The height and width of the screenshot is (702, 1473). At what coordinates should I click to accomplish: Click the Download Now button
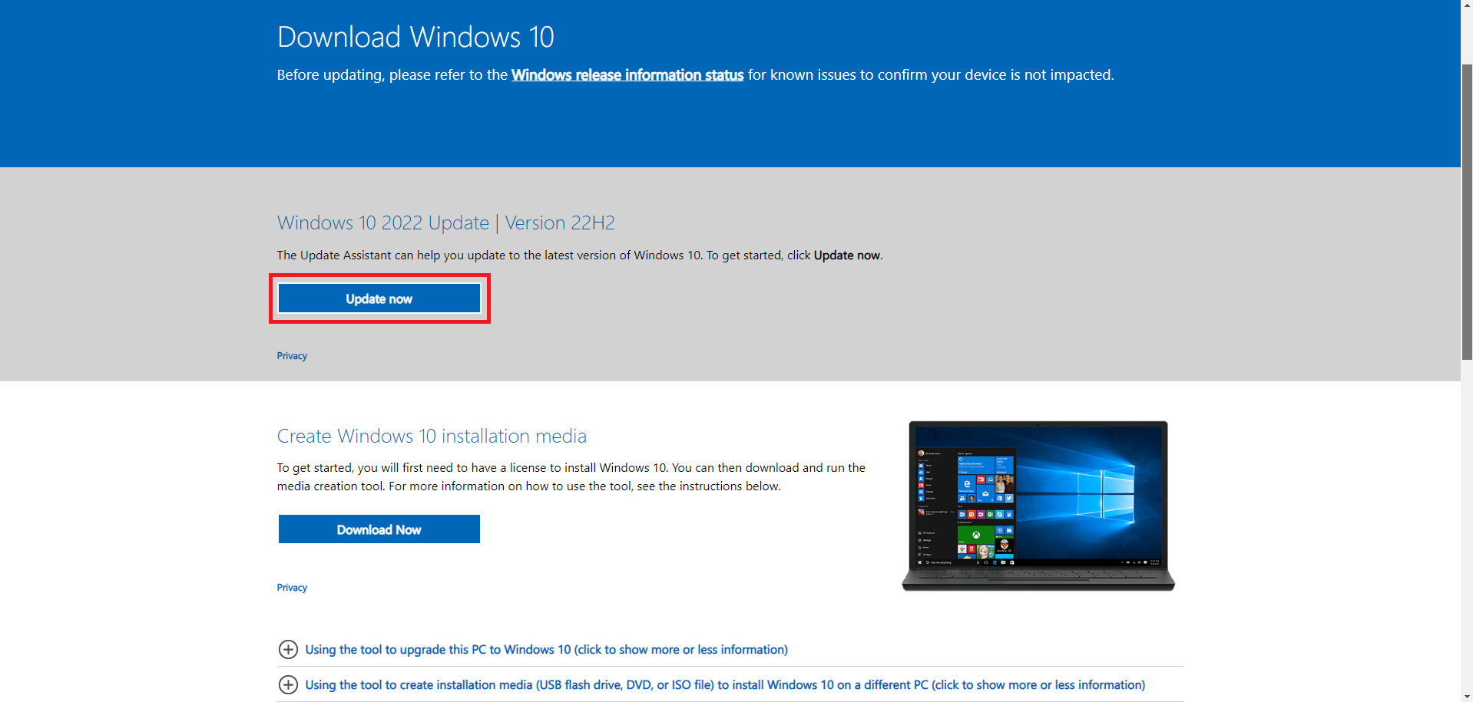pyautogui.click(x=379, y=529)
